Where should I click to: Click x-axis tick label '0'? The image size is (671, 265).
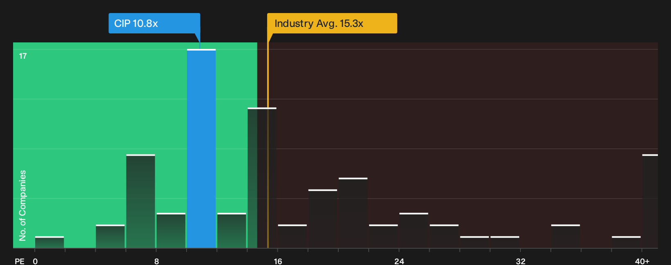pos(35,261)
